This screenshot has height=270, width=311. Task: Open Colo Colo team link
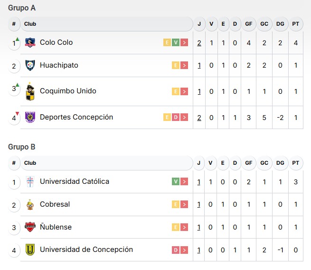point(56,42)
